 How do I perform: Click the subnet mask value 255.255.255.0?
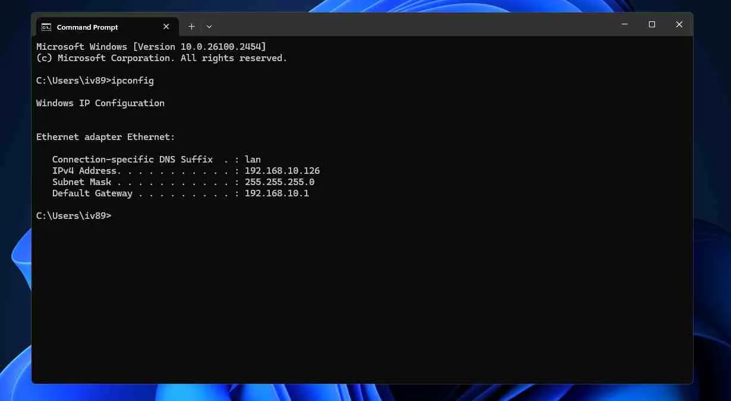pyautogui.click(x=279, y=182)
